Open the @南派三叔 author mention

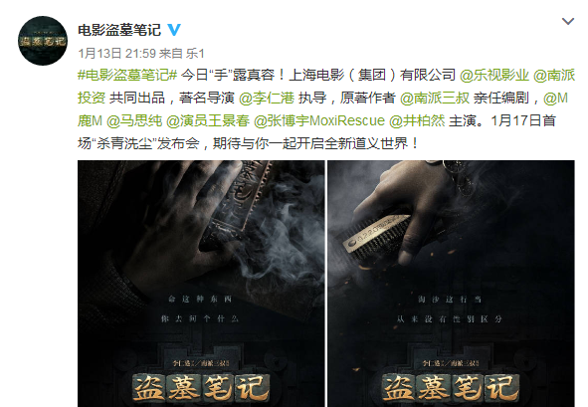(x=435, y=98)
